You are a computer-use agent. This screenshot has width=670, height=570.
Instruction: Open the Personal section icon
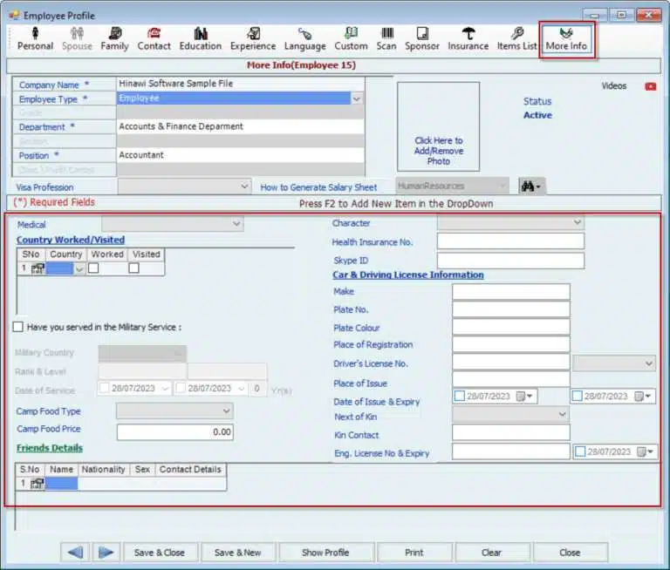pos(35,34)
